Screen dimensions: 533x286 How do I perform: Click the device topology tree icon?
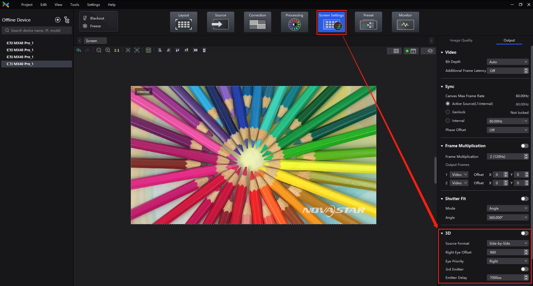(x=67, y=20)
